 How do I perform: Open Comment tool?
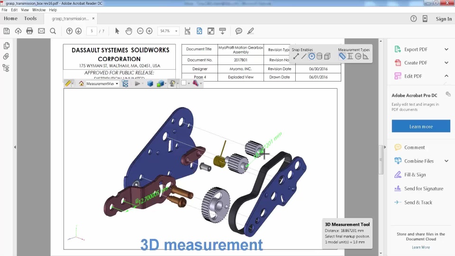[414, 147]
